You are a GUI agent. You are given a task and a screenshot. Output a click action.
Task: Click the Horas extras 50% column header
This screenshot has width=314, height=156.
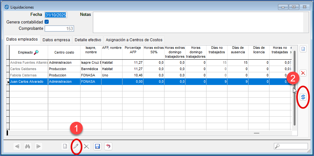point(154,52)
